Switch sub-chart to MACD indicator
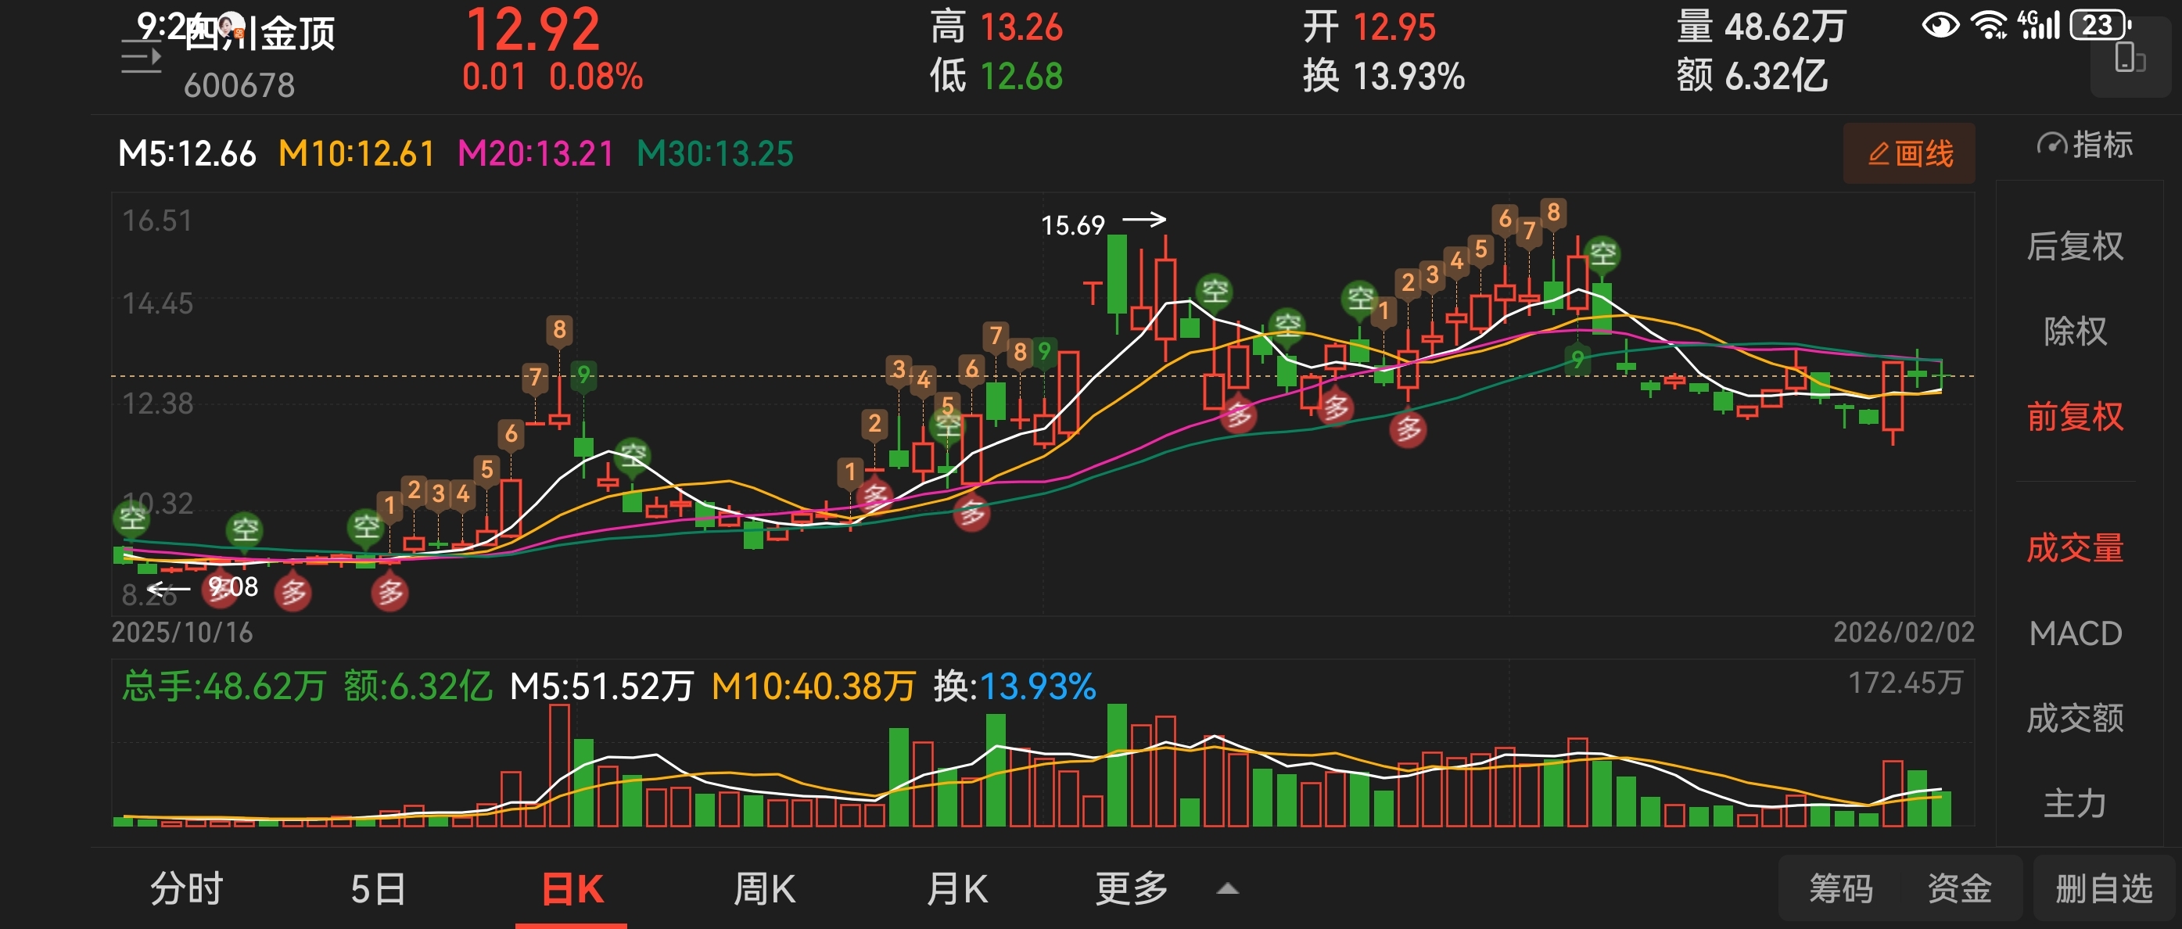The image size is (2182, 929). [x=2074, y=633]
